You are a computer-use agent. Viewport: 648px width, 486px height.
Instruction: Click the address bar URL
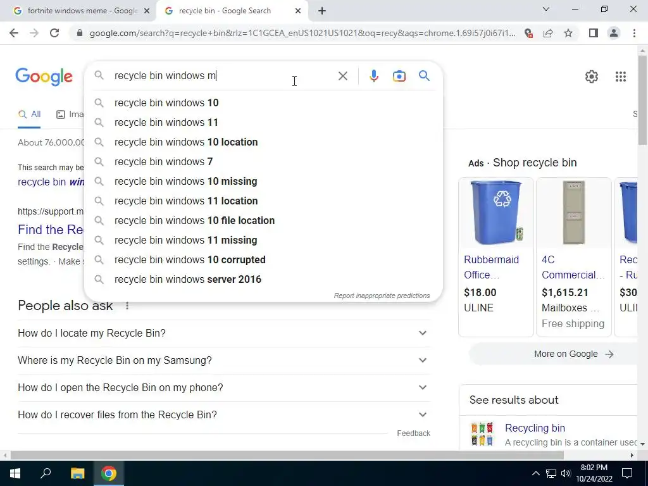coord(302,33)
